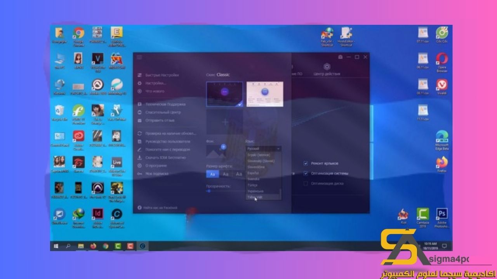Select the medium Aa font size
497x279 pixels.
tap(226, 174)
